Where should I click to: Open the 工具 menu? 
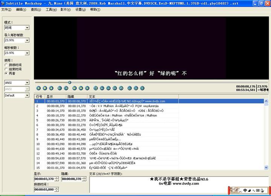(51, 10)
